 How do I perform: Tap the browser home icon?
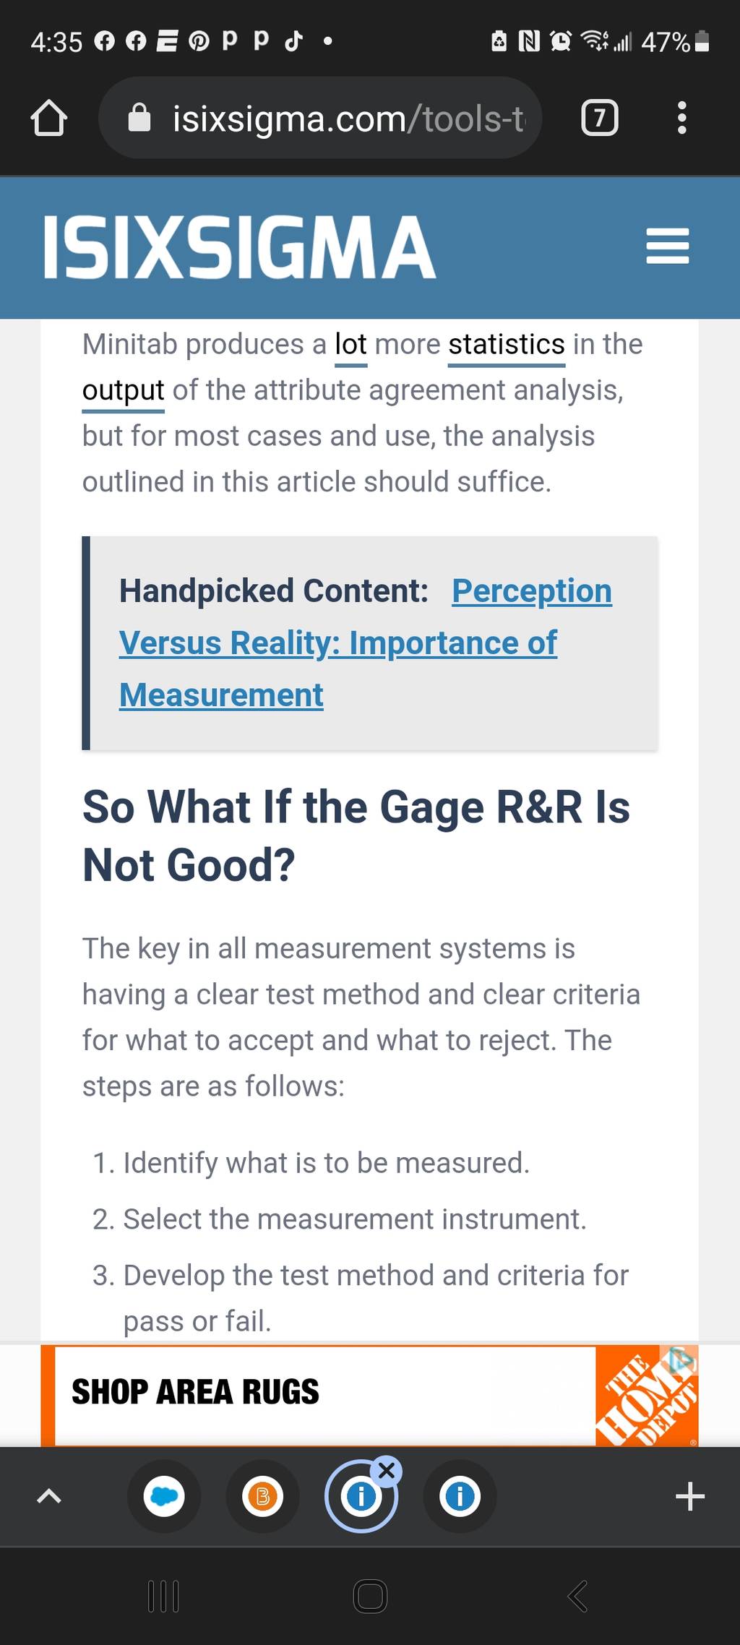click(49, 118)
